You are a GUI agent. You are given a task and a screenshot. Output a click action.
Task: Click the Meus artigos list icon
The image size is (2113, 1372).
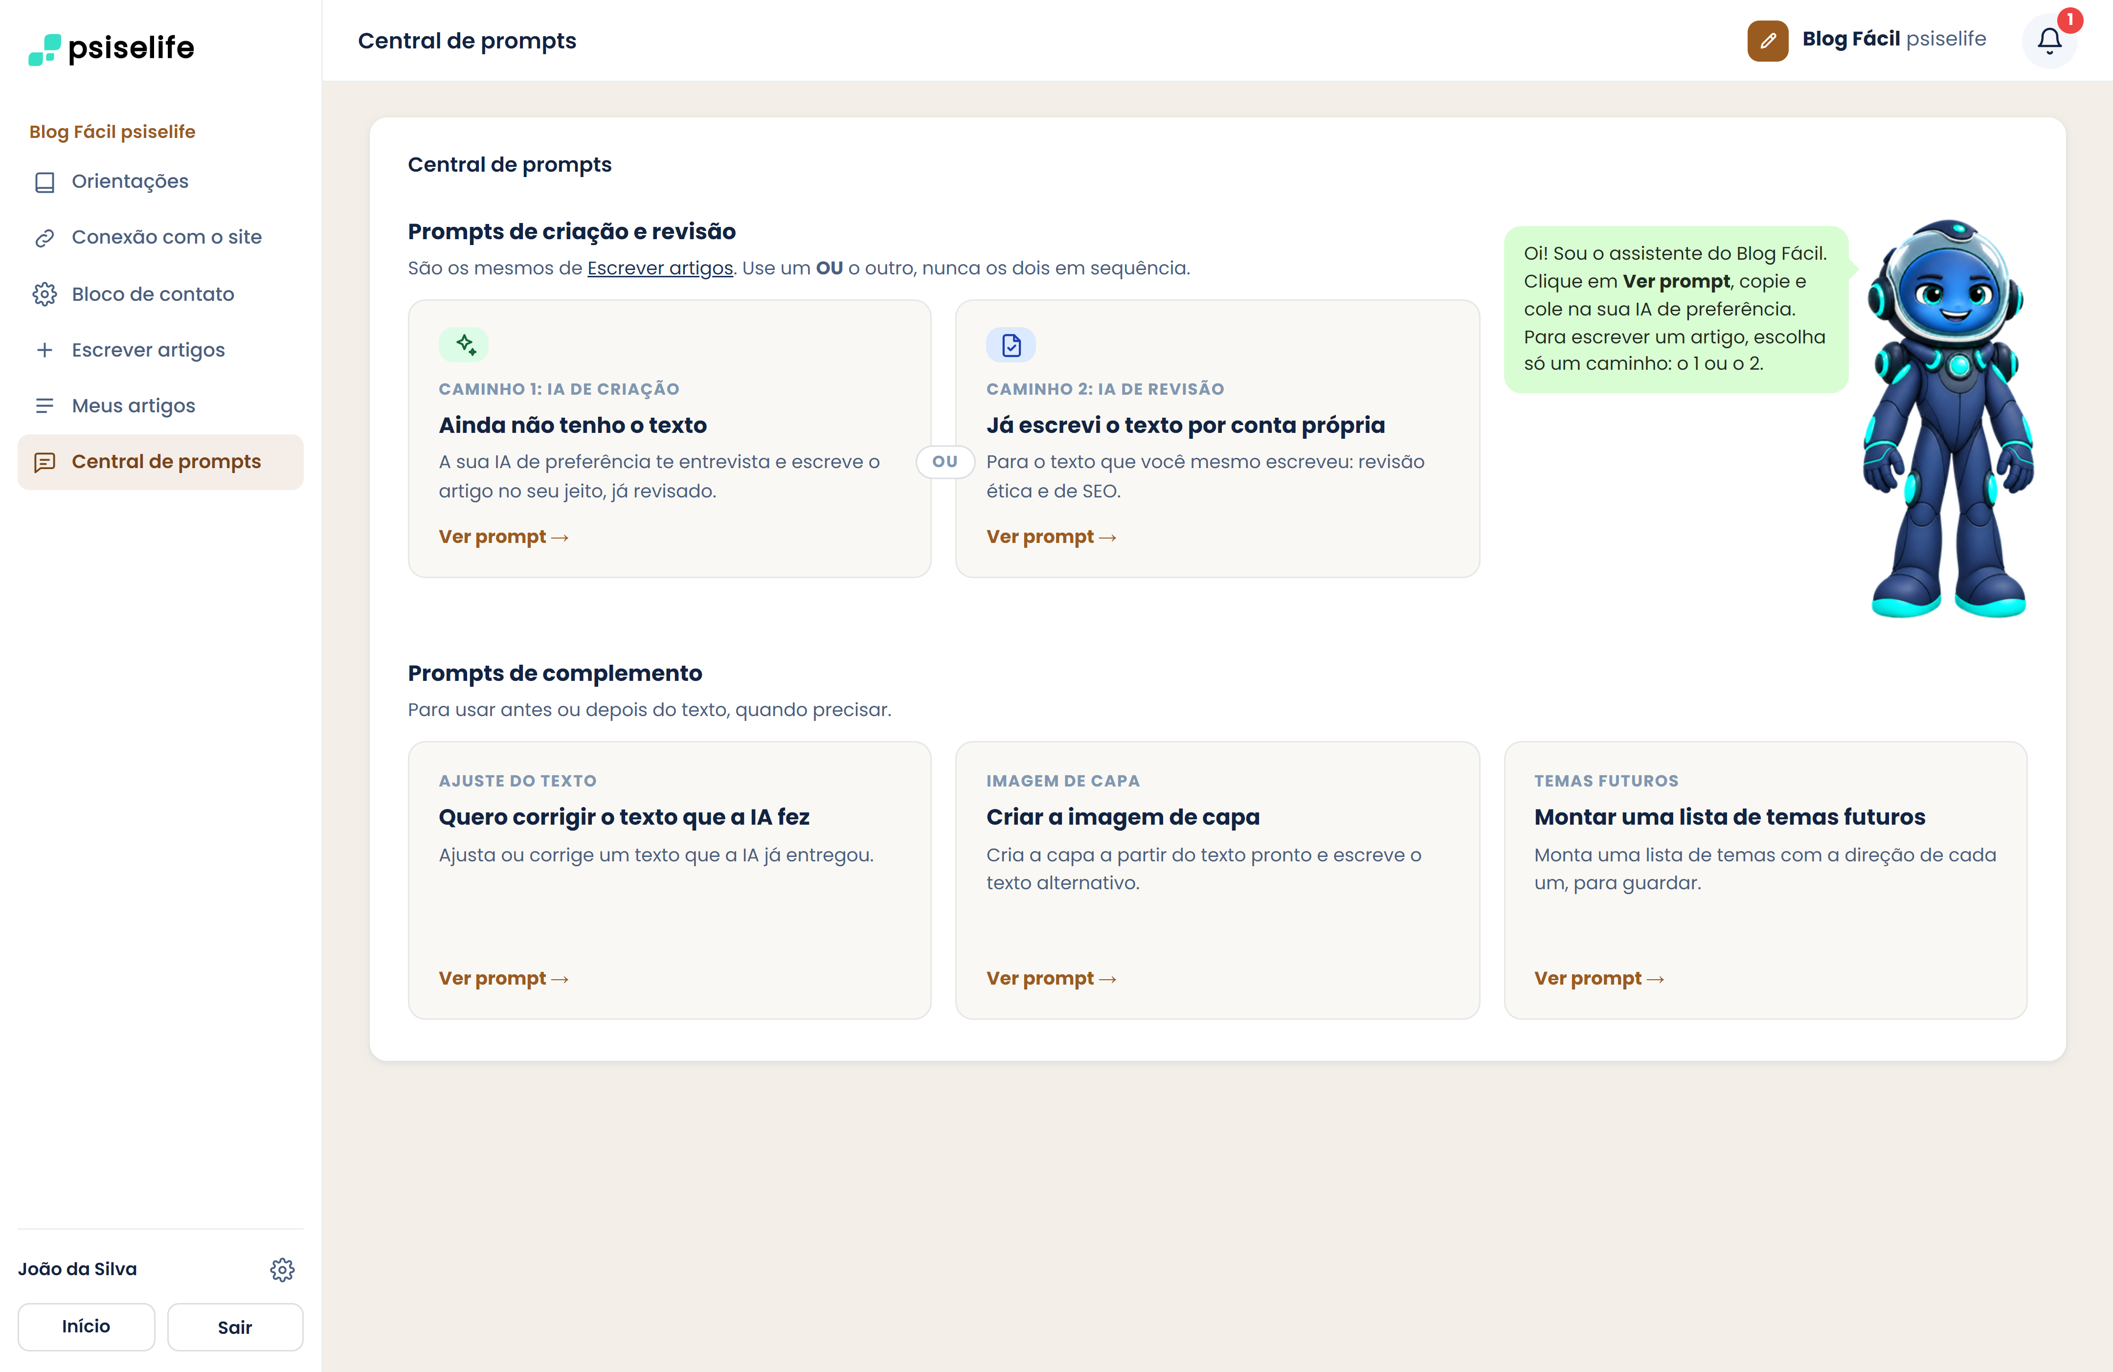45,406
